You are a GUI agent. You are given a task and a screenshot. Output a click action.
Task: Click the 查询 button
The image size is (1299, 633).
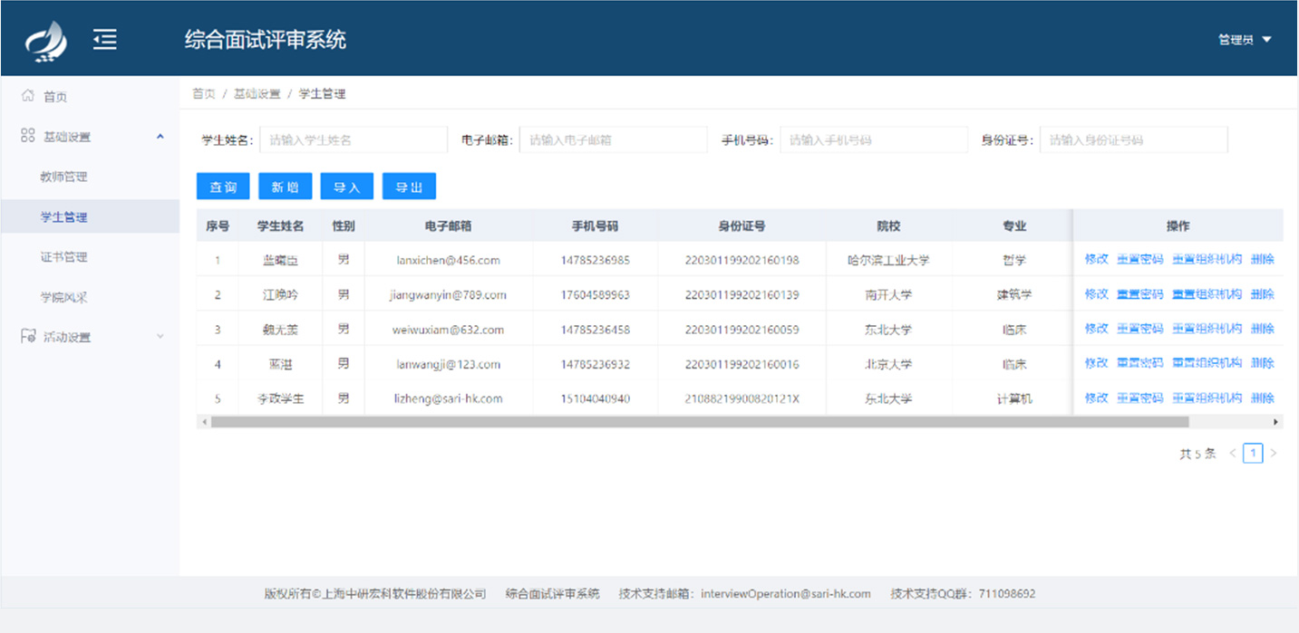coord(223,187)
